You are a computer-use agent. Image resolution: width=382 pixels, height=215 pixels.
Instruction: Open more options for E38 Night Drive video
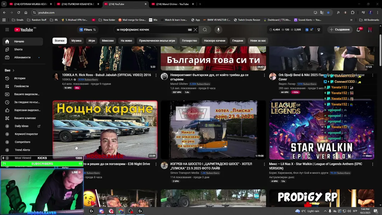click(x=156, y=165)
